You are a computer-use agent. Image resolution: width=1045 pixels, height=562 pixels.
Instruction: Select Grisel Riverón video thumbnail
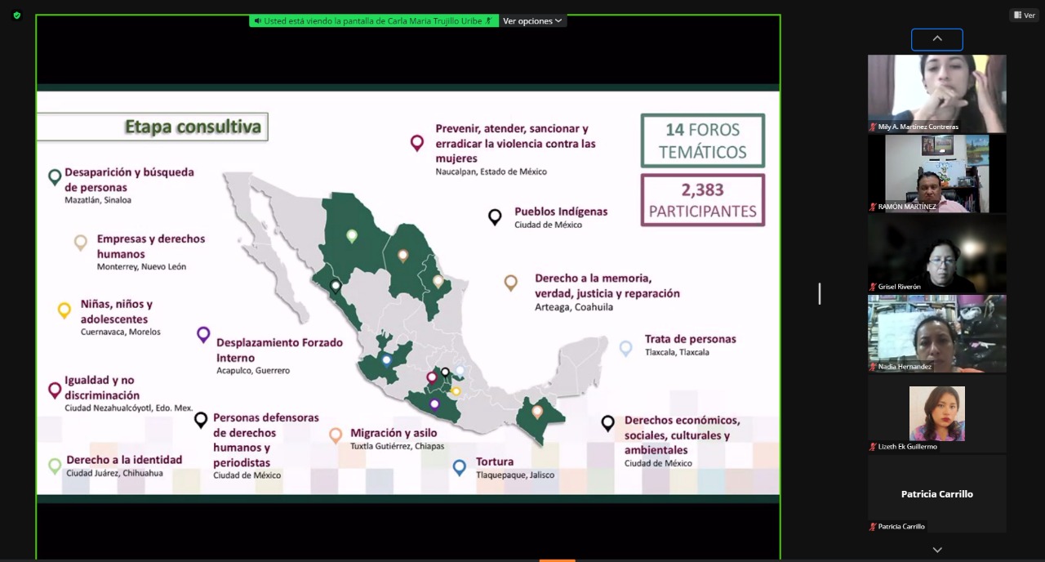tap(937, 253)
